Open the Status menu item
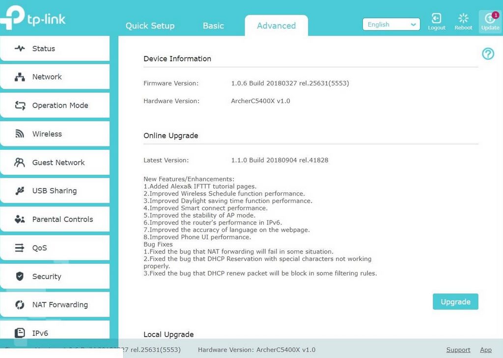Screen dimensions: 503x358 click(55, 49)
